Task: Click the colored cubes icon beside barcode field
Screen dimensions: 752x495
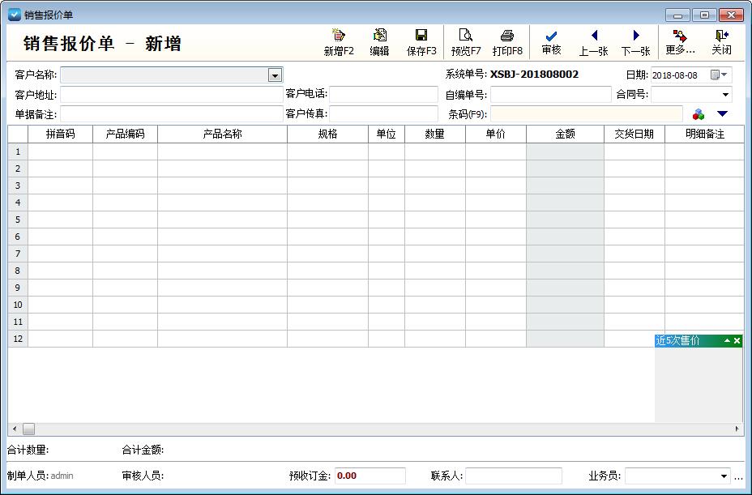Action: [x=699, y=114]
